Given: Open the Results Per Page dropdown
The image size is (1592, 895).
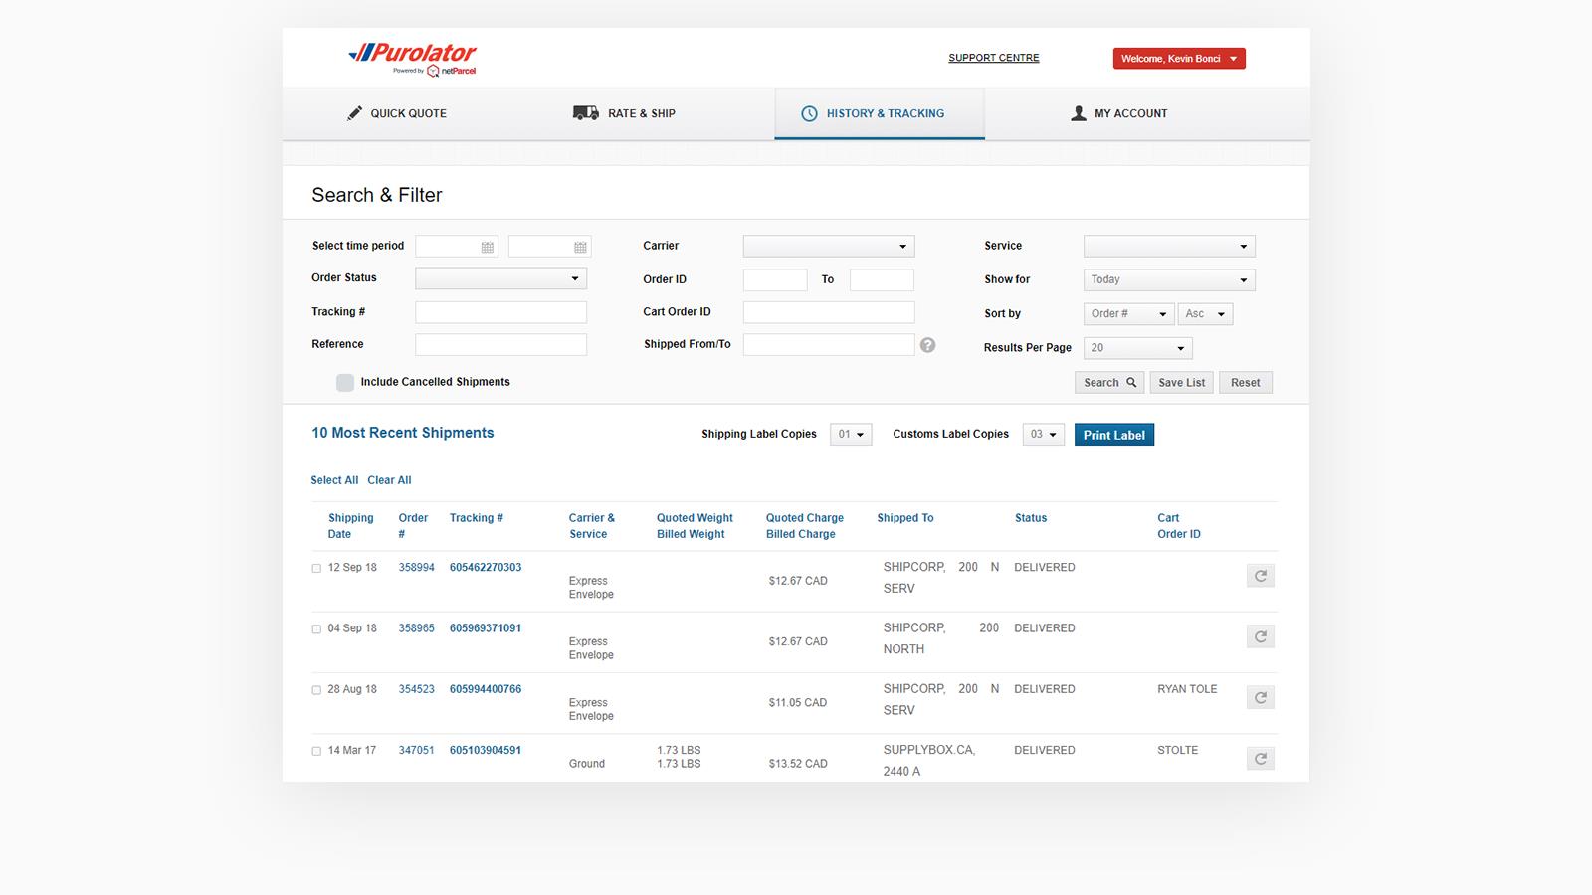Looking at the screenshot, I should click(x=1137, y=348).
